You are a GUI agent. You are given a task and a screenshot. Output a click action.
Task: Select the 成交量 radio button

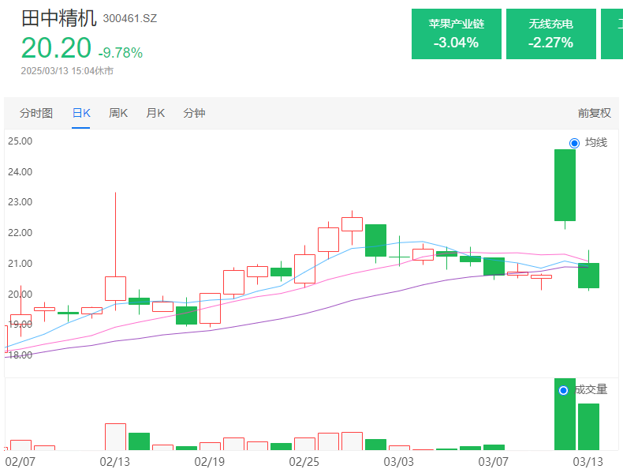[x=563, y=390]
